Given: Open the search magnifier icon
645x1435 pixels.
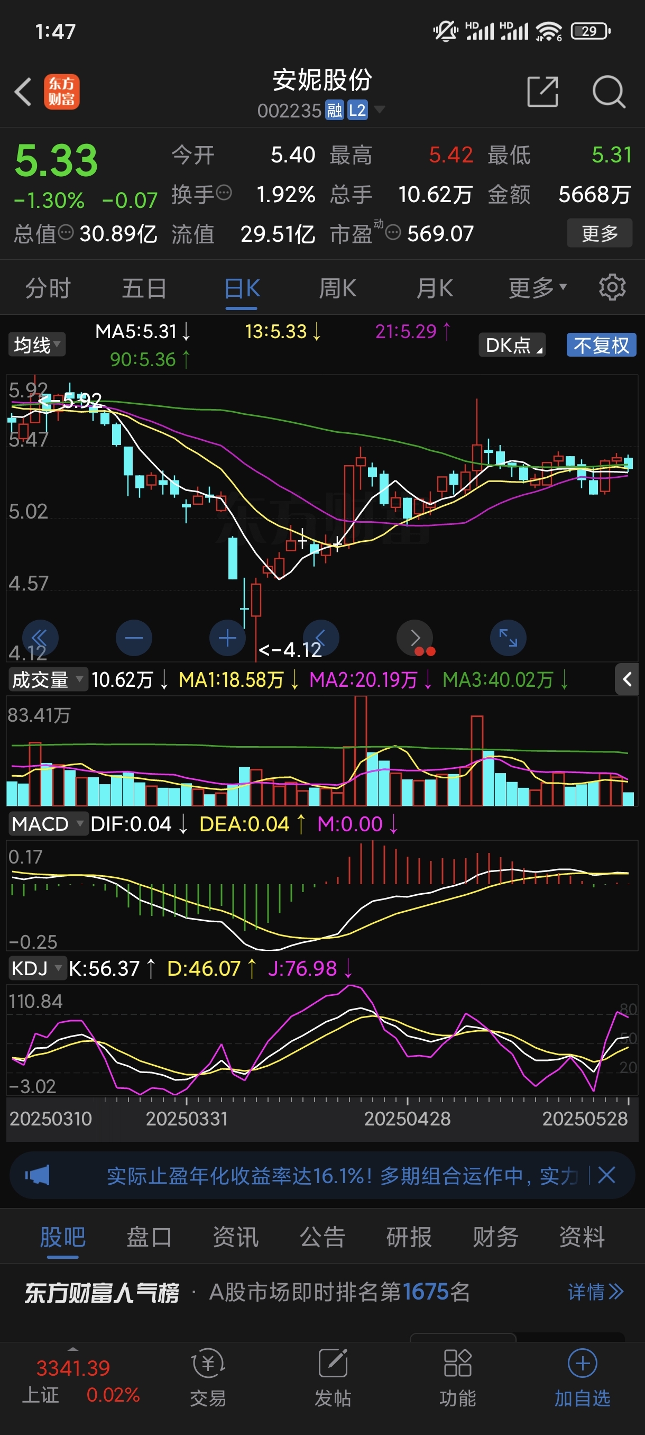Looking at the screenshot, I should 609,92.
